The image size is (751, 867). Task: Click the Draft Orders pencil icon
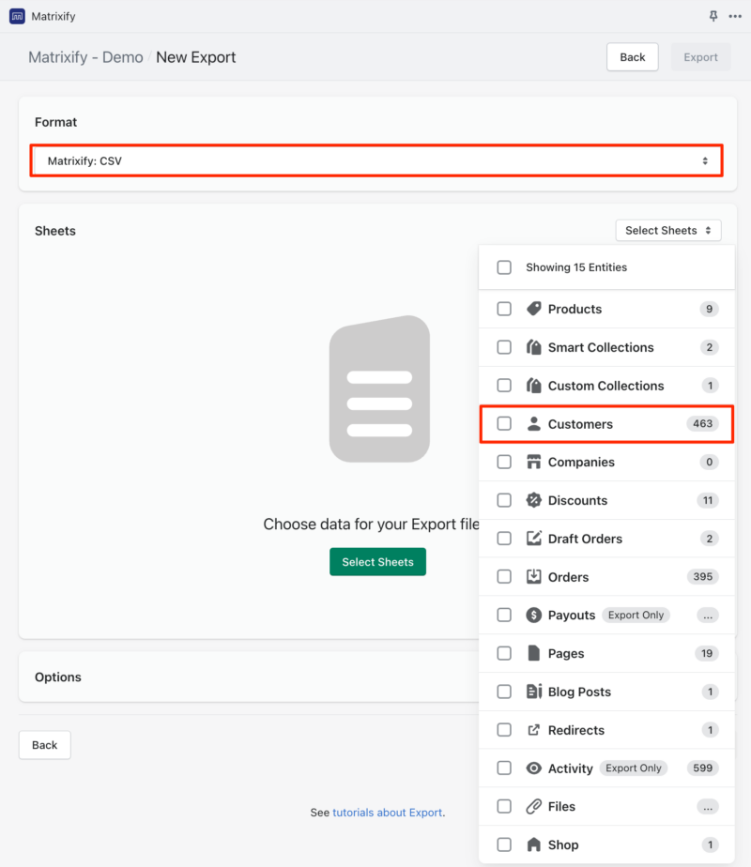pos(533,539)
